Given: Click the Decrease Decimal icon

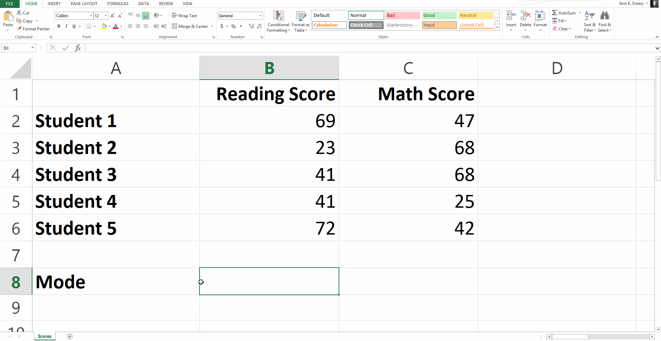Looking at the screenshot, I should click(259, 26).
